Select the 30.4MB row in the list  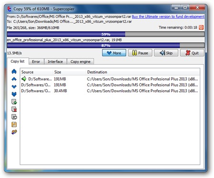pyautogui.click(x=110, y=91)
